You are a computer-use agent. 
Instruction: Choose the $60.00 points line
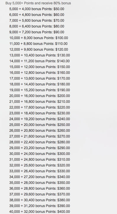[37, 15]
